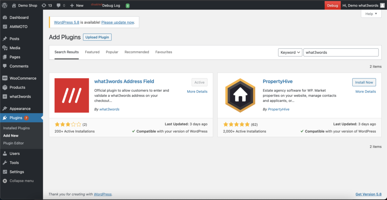Screen dimensions: 387x200
Task: Install PropertyHive with Install Now
Action: click(x=364, y=82)
